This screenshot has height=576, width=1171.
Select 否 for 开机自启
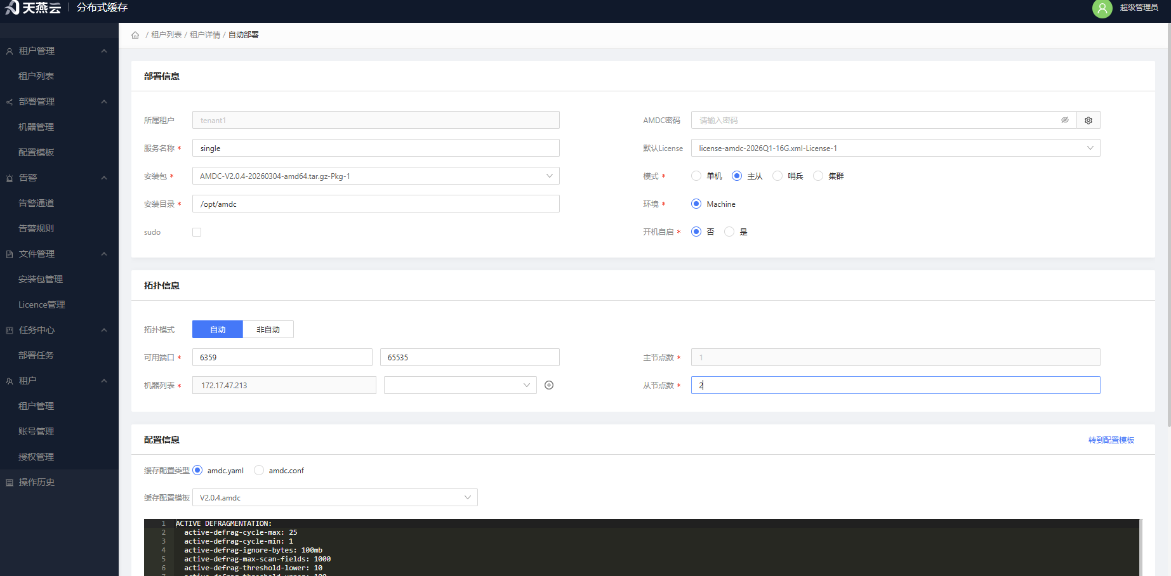[696, 232]
